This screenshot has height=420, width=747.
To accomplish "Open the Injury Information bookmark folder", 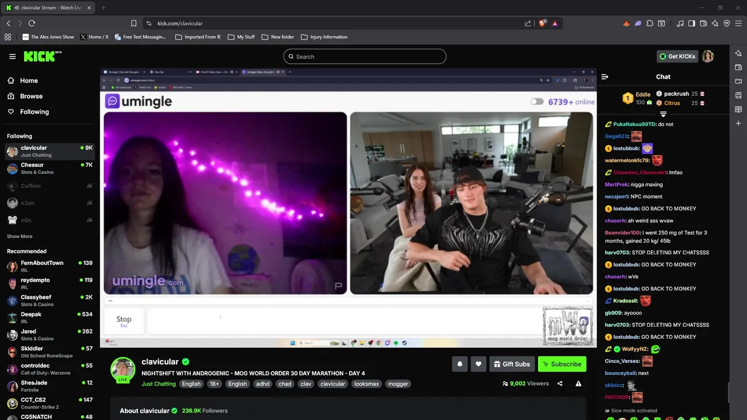I will coord(324,37).
